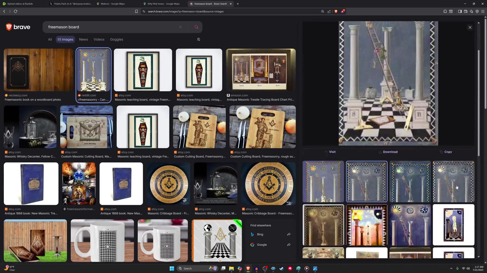
Task: Open Custom Cutting Board, Freemasonry, rough result
Action: 263,127
